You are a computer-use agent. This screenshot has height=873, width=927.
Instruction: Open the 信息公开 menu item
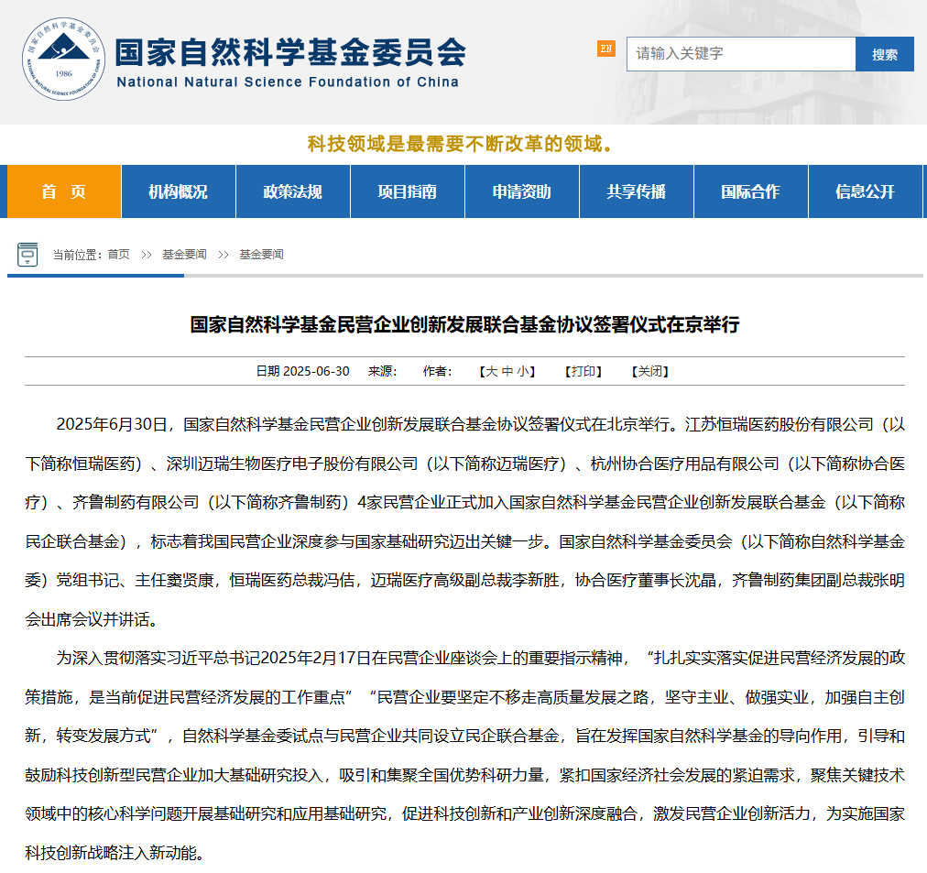[865, 191]
